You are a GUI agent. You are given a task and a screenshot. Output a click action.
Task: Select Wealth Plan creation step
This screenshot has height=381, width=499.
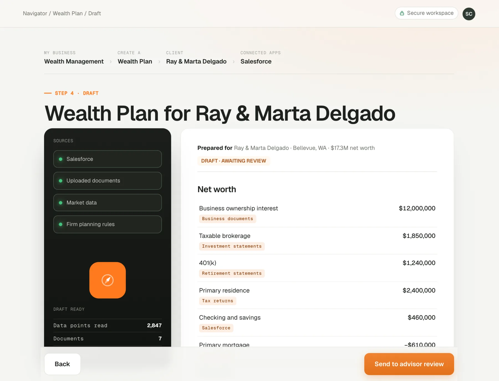point(135,61)
